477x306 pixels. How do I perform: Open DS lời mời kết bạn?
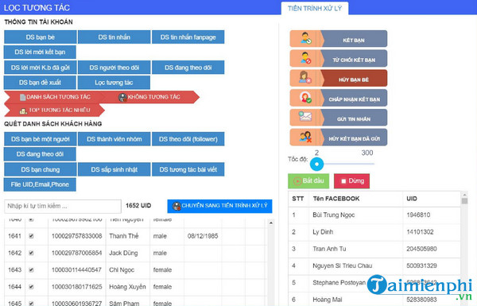tap(40, 52)
